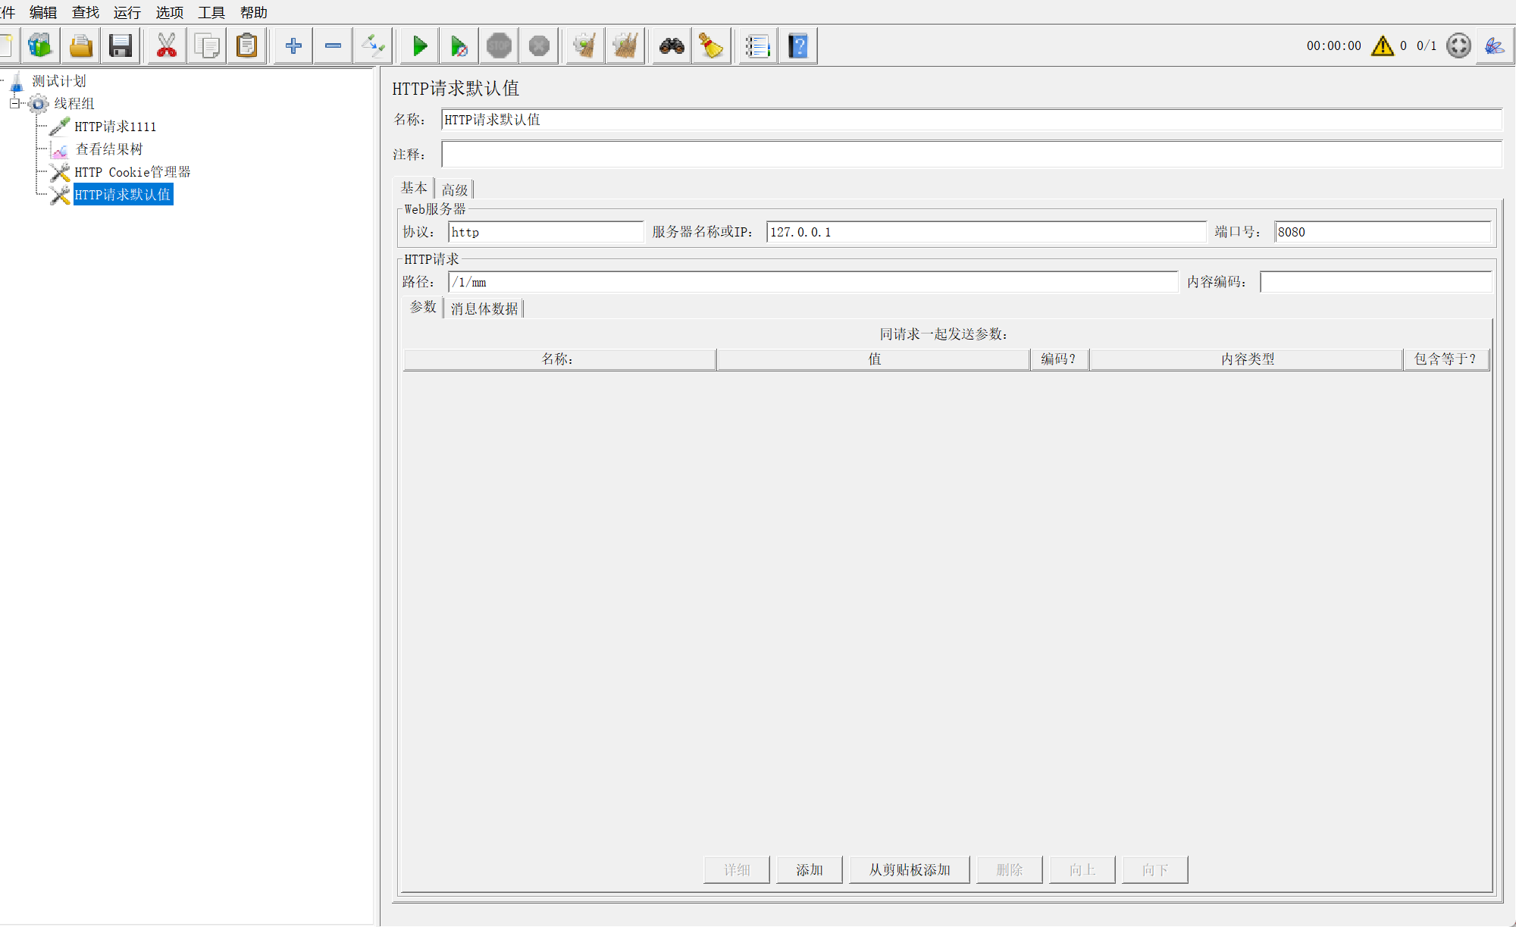Image resolution: width=1516 pixels, height=927 pixels.
Task: Clear all results with double broom icon
Action: tap(625, 46)
